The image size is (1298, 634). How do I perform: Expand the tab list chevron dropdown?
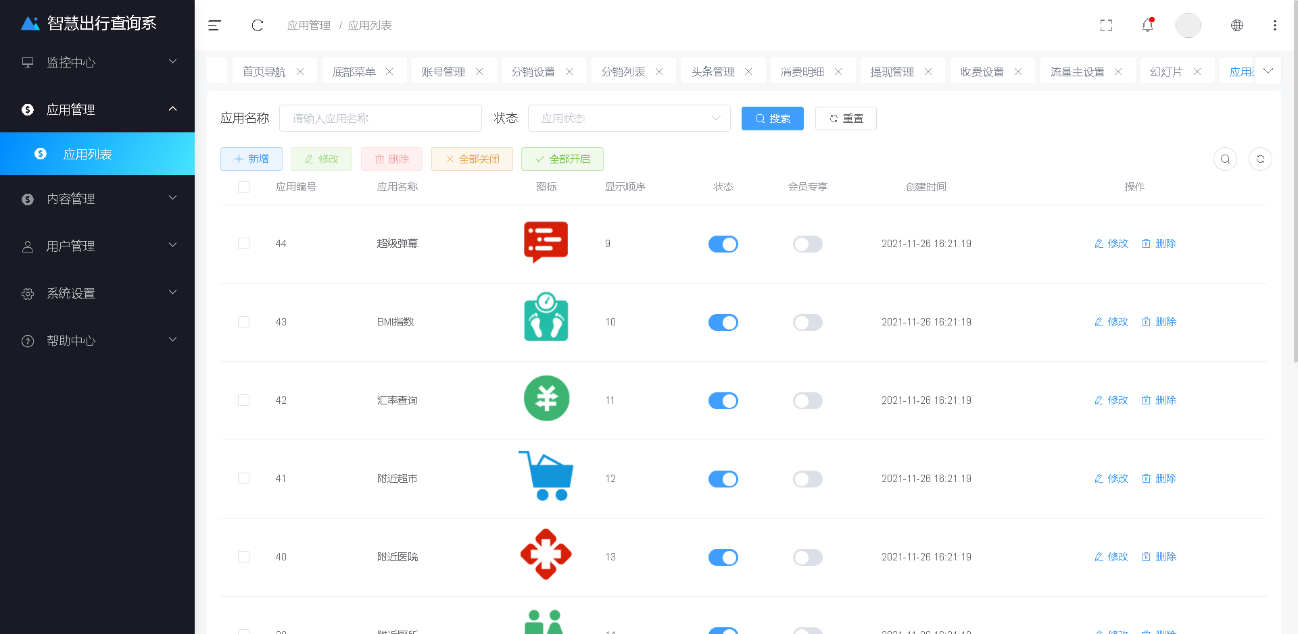[x=1268, y=71]
